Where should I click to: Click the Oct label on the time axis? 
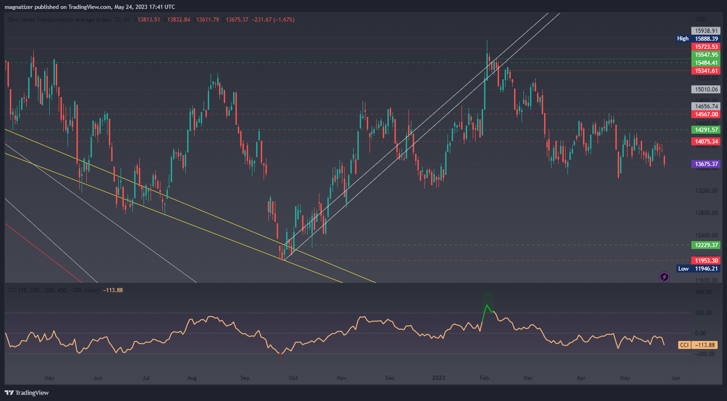(293, 378)
